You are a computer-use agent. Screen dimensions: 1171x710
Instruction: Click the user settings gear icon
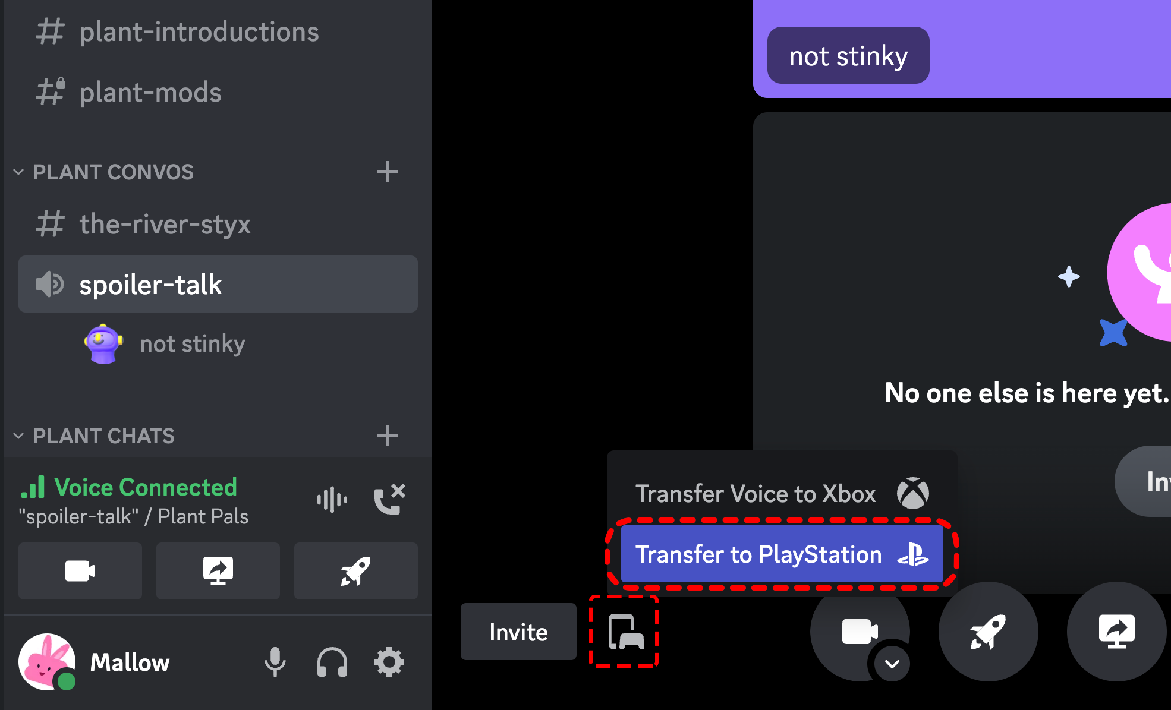coord(389,662)
